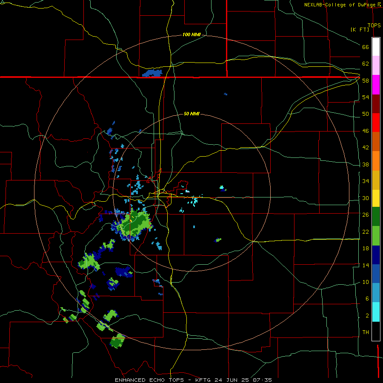Viewport: 383px width, 383px height.
Task: Click the black TH legend swatch
Action: coord(376,331)
